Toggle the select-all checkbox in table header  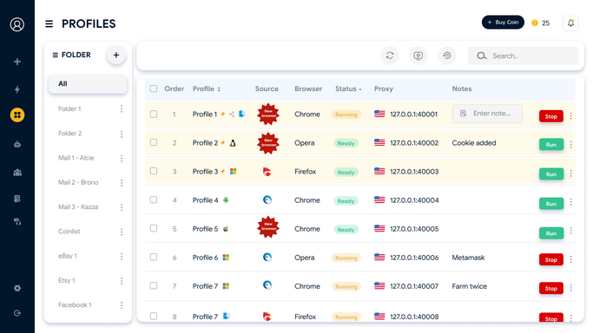pyautogui.click(x=154, y=88)
